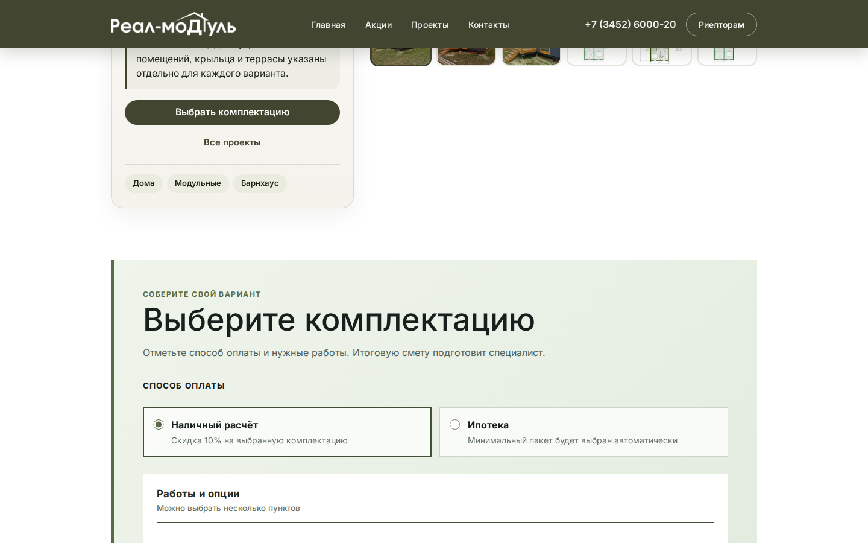Select the Барнхаус tag
Viewport: 868px width, 543px height.
pyautogui.click(x=260, y=183)
